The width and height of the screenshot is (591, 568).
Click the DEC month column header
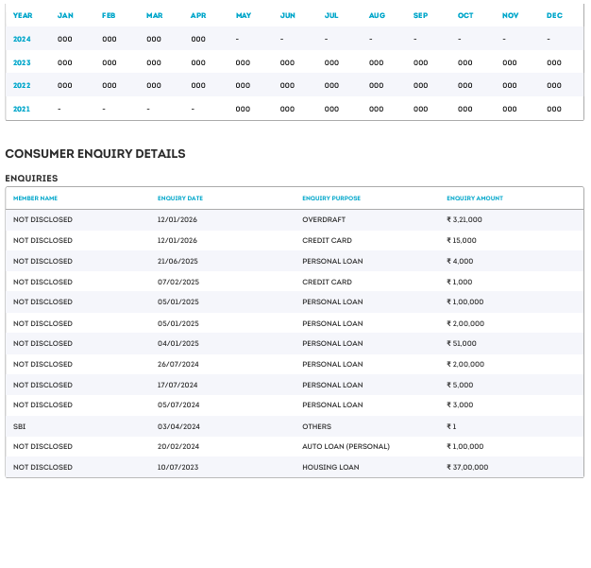tap(554, 15)
